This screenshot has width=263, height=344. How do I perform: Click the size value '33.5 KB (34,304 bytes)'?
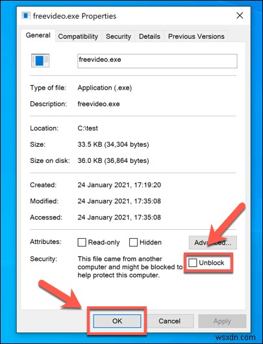coord(113,144)
